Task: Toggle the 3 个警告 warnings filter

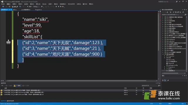Action: [17, 85]
